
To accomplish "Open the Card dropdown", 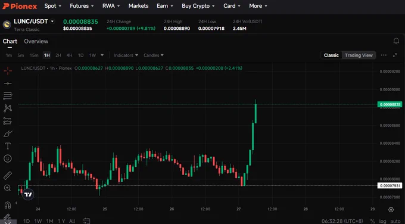I will coord(232,6).
